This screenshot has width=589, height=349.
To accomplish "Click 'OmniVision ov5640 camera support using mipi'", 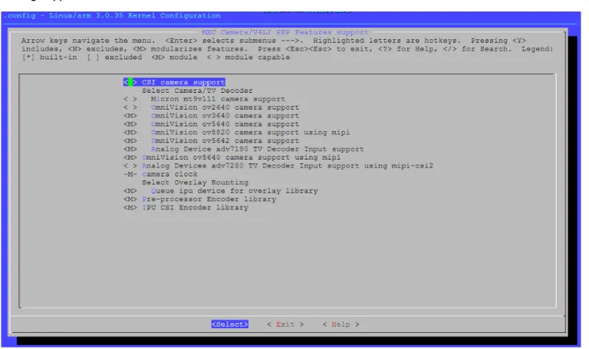I will pyautogui.click(x=241, y=157).
